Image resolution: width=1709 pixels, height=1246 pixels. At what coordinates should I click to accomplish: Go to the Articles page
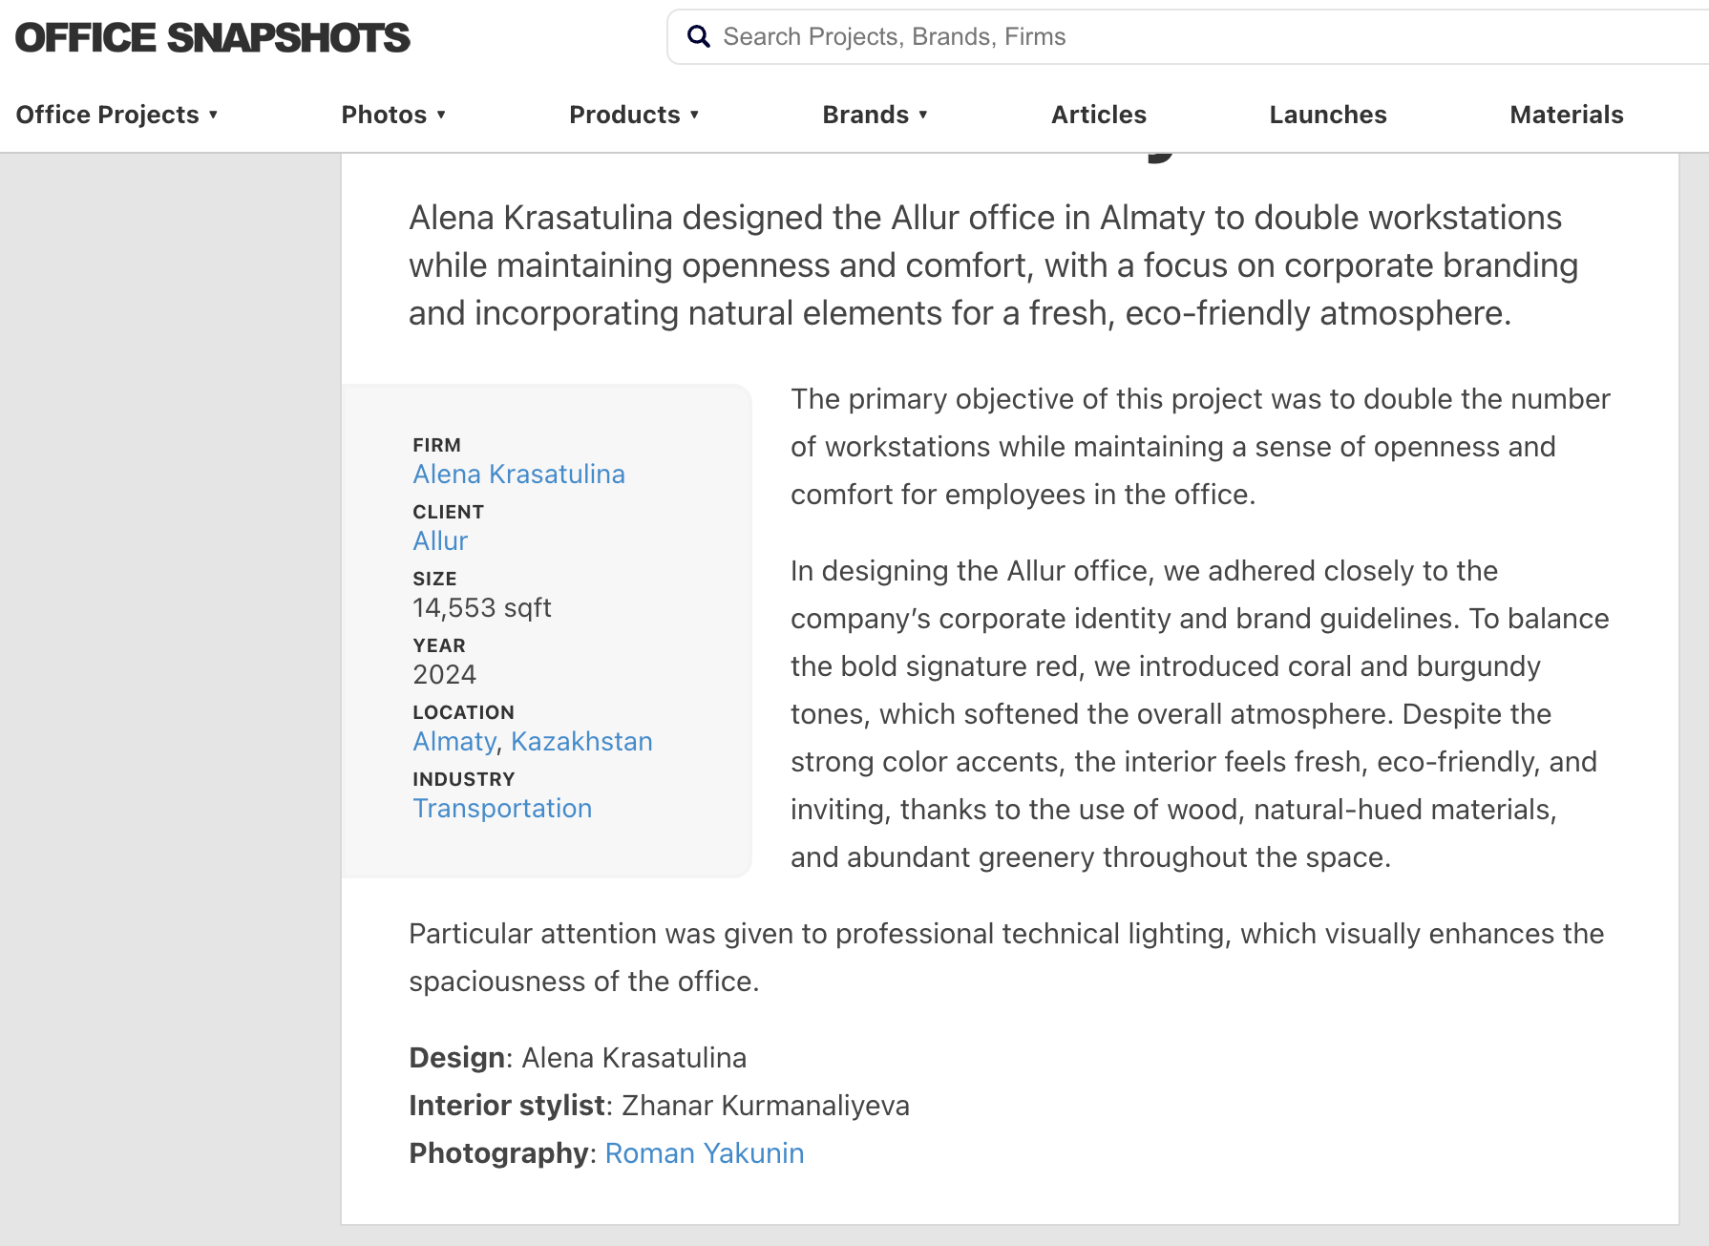[x=1098, y=115]
